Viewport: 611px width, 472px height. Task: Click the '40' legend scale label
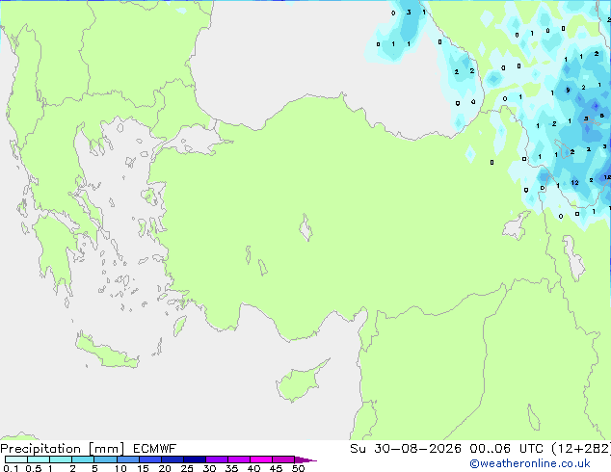pos(253,468)
